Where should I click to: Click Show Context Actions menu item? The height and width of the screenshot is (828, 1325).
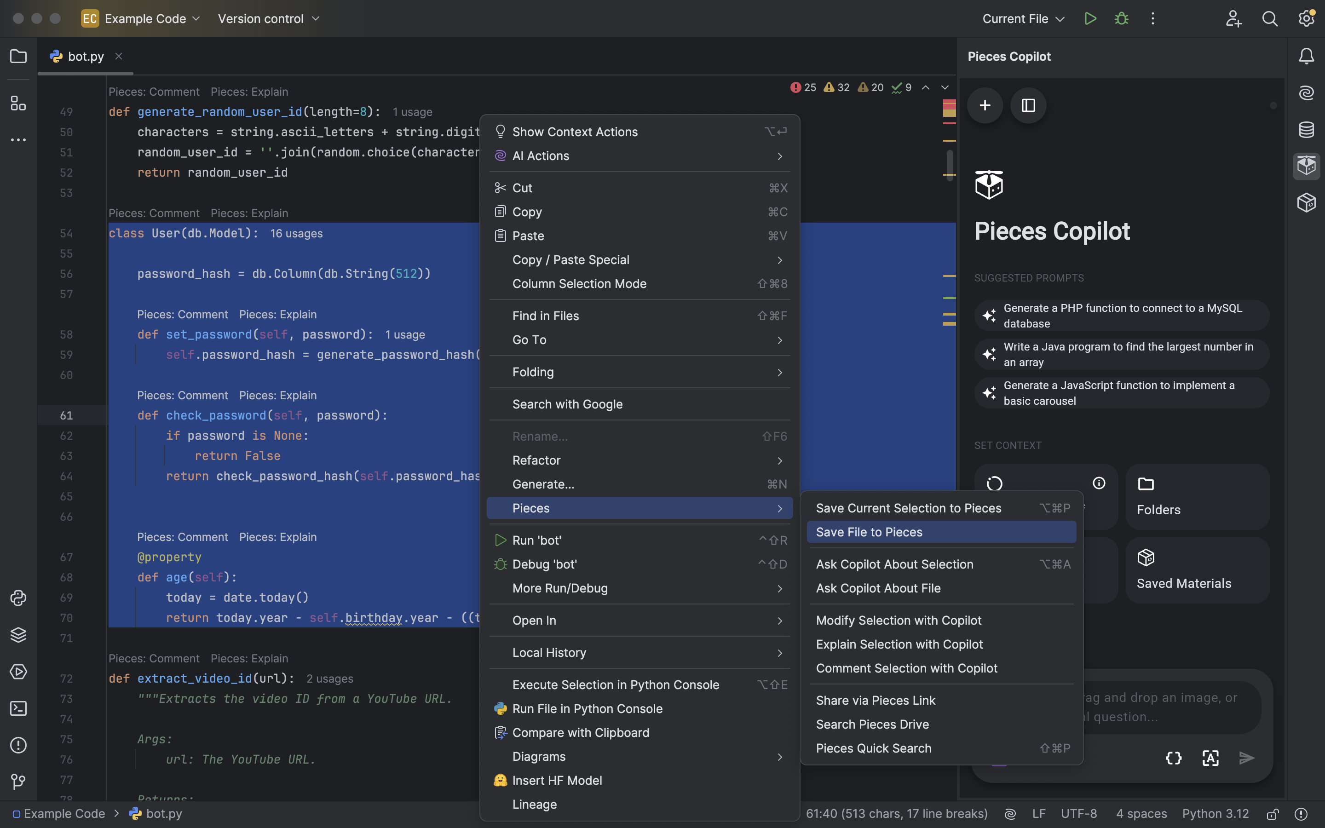click(x=639, y=132)
